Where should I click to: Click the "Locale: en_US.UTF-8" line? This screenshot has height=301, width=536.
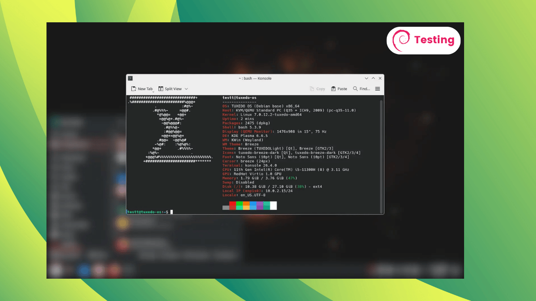pos(244,195)
